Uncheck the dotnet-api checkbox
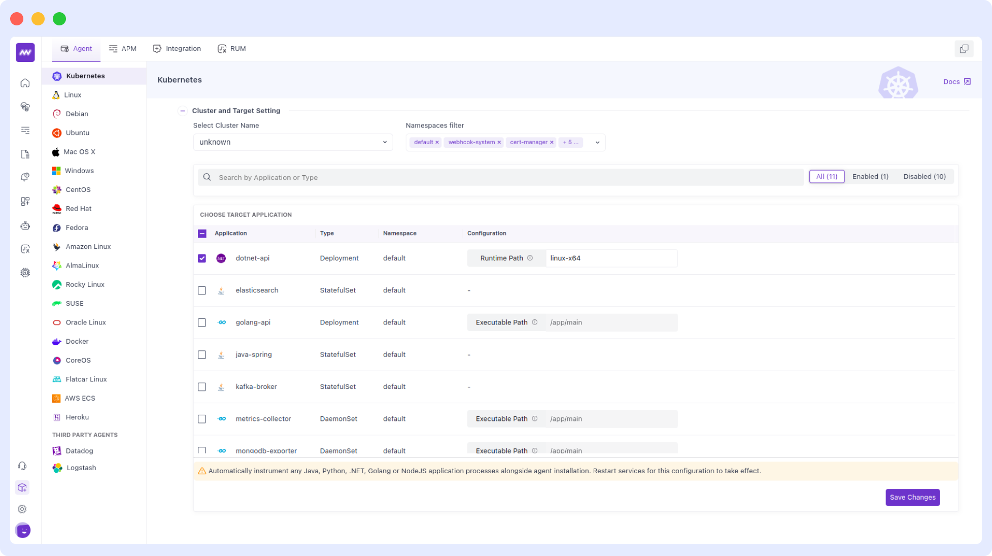The height and width of the screenshot is (556, 992). click(x=202, y=258)
